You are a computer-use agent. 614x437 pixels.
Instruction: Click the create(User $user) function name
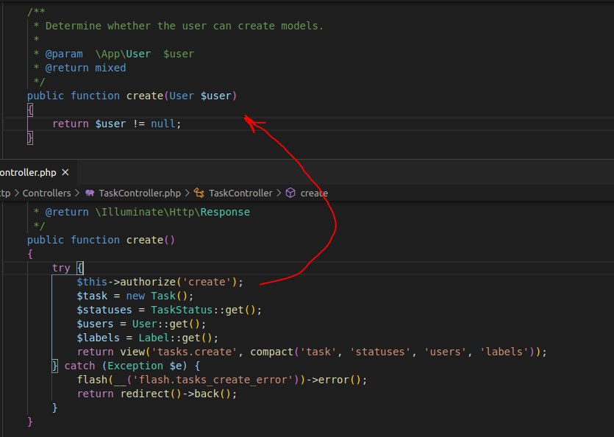click(x=145, y=96)
